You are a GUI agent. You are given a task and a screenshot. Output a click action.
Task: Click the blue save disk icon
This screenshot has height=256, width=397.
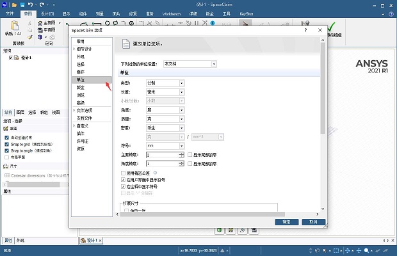pyautogui.click(x=22, y=4)
